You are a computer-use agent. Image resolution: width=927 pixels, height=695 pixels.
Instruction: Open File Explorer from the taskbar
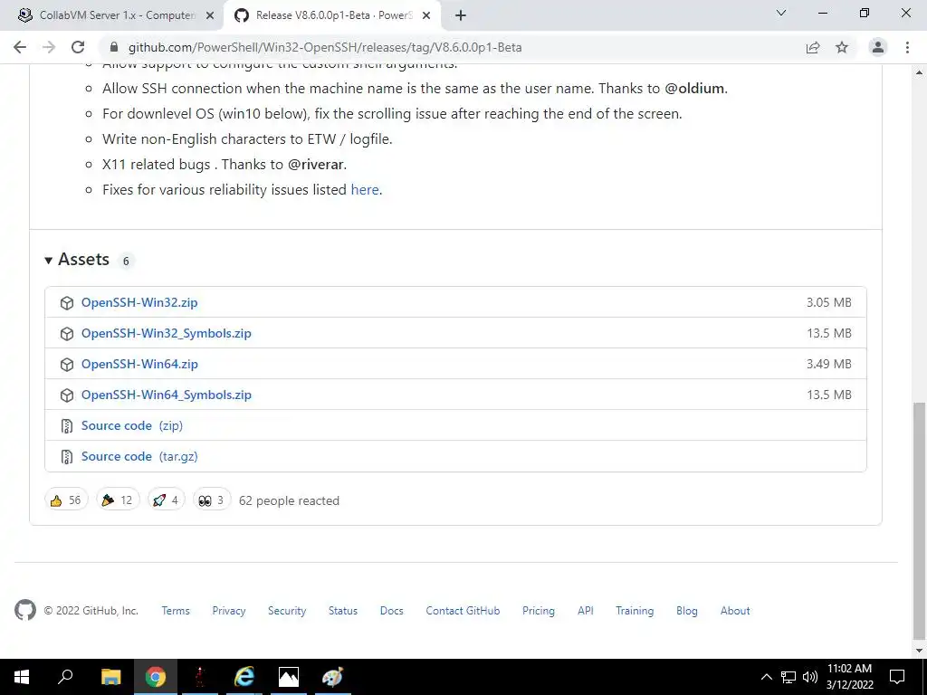pyautogui.click(x=110, y=677)
